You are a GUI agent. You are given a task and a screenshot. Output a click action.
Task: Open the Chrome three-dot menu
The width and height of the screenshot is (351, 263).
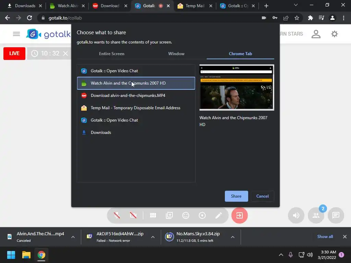tap(343, 18)
